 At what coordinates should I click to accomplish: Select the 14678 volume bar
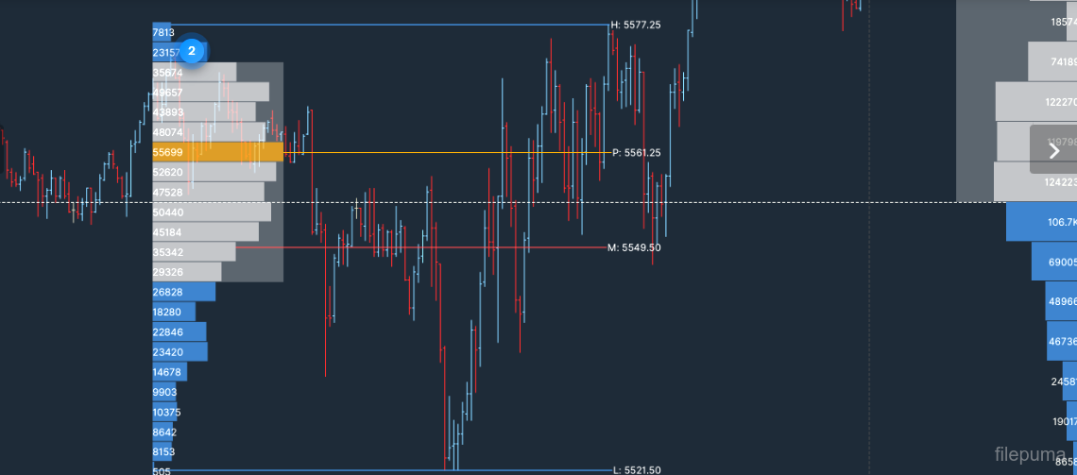coord(169,372)
